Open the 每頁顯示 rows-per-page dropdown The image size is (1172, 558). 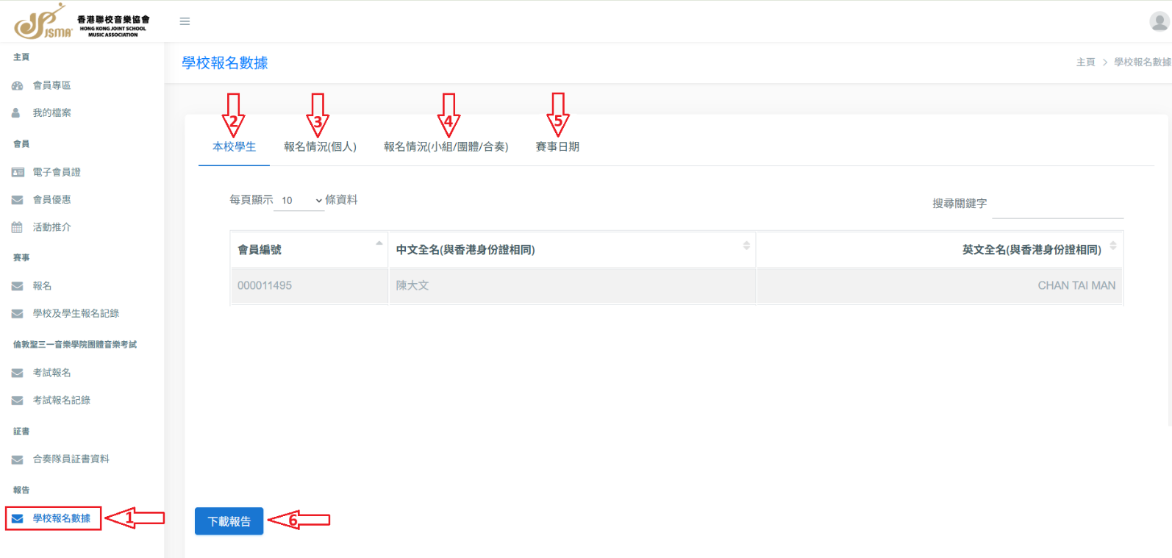coord(299,200)
